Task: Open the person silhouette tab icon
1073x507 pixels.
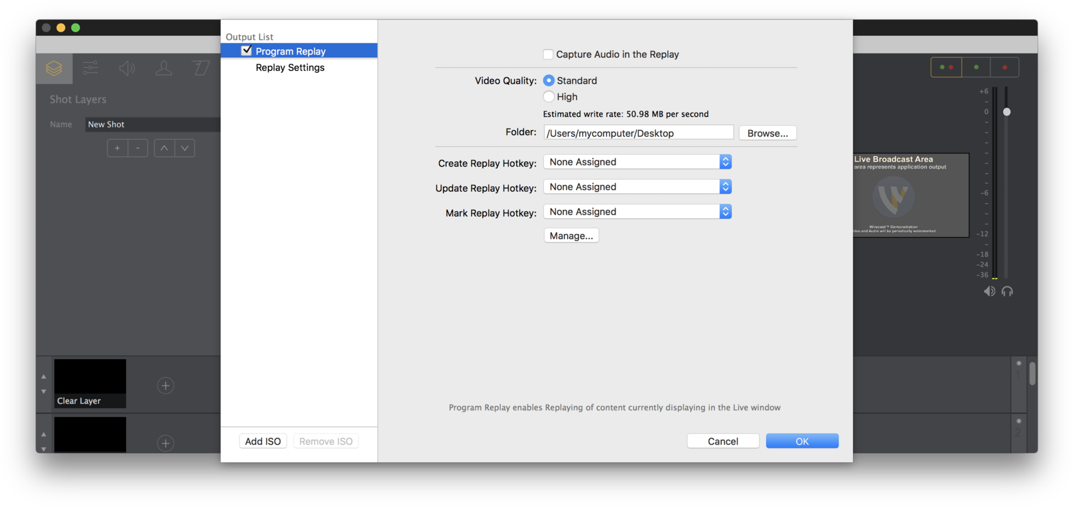Action: click(164, 68)
